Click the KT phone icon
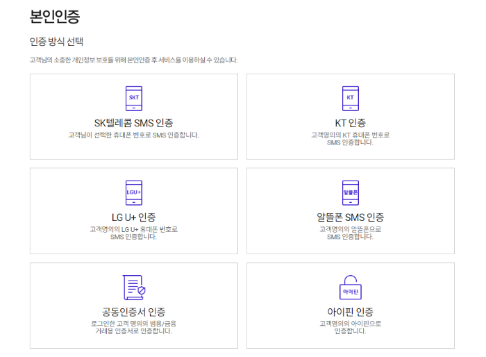The height and width of the screenshot is (357, 486). [350, 99]
